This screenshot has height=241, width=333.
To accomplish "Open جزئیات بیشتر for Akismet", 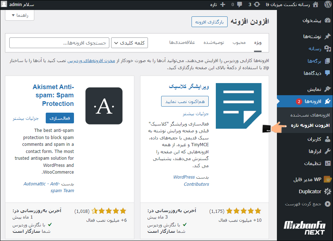I will (x=26, y=118).
